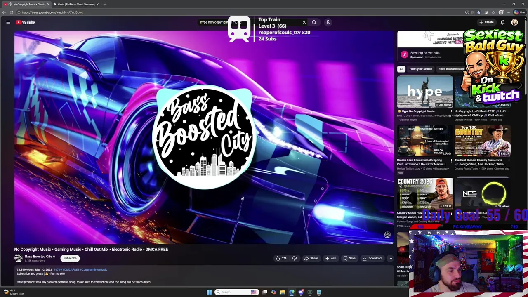Switch to the No Copyright Music tab
This screenshot has width=528, height=297.
[26, 4]
